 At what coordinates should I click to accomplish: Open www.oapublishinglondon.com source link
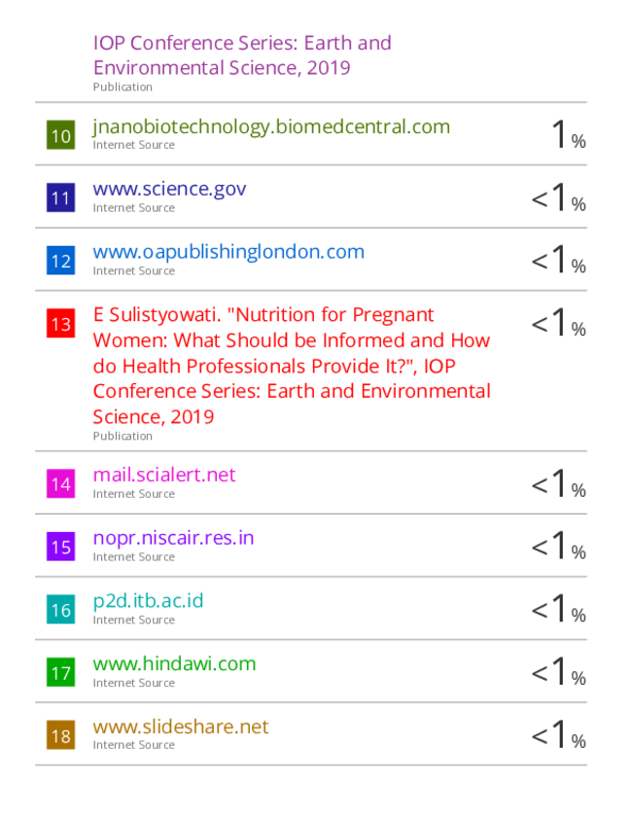click(228, 251)
